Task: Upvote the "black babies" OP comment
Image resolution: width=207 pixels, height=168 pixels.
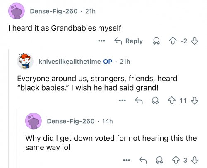Action: tap(172, 101)
